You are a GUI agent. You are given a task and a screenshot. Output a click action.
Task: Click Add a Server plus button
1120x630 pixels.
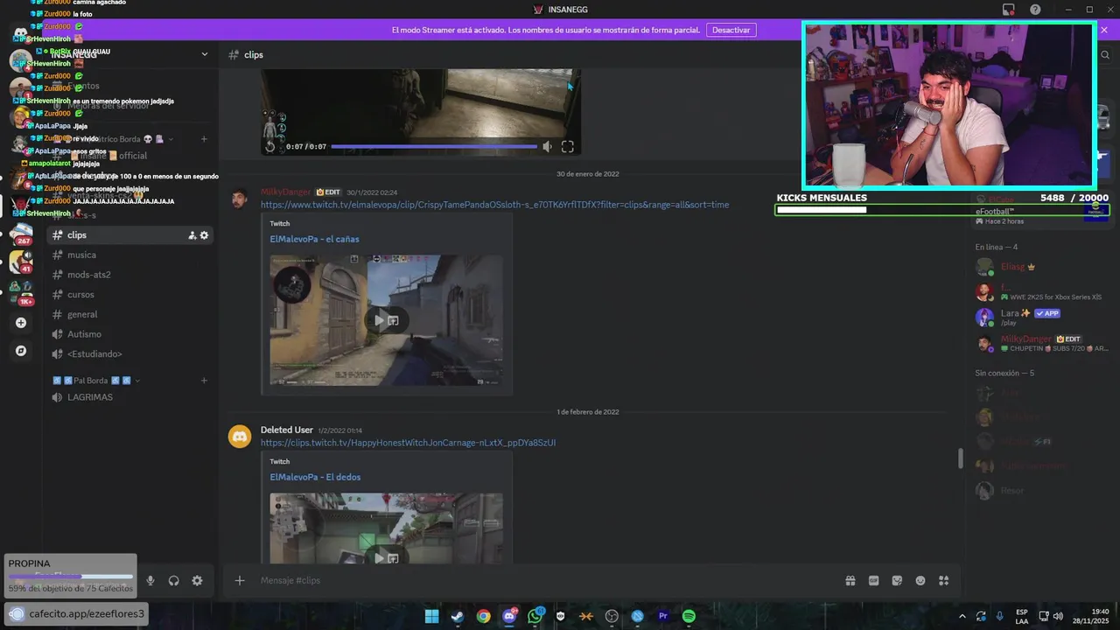21,323
